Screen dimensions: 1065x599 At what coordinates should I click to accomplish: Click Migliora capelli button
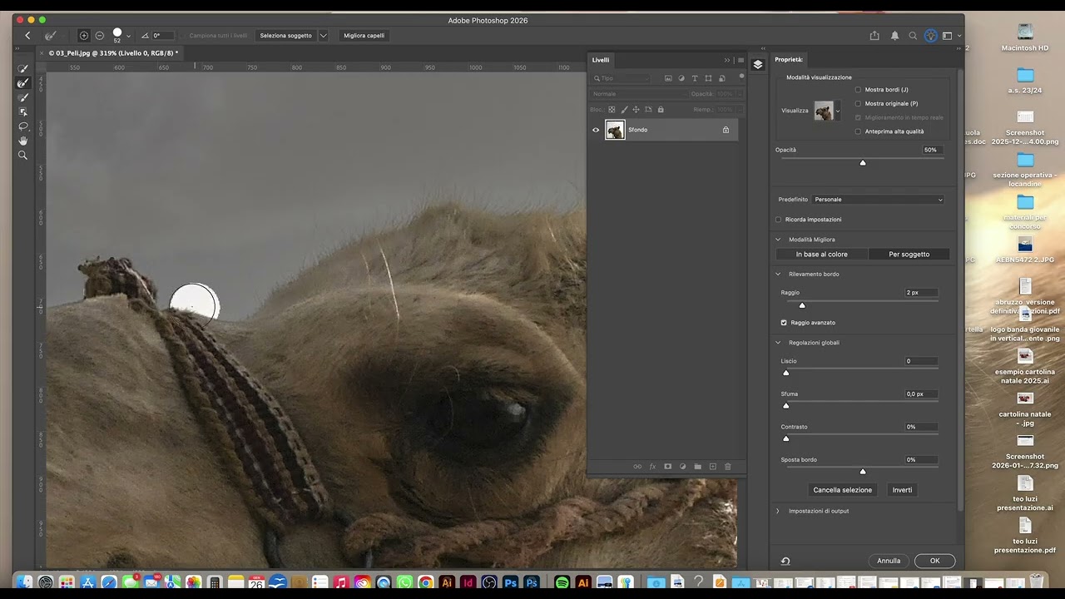364,36
